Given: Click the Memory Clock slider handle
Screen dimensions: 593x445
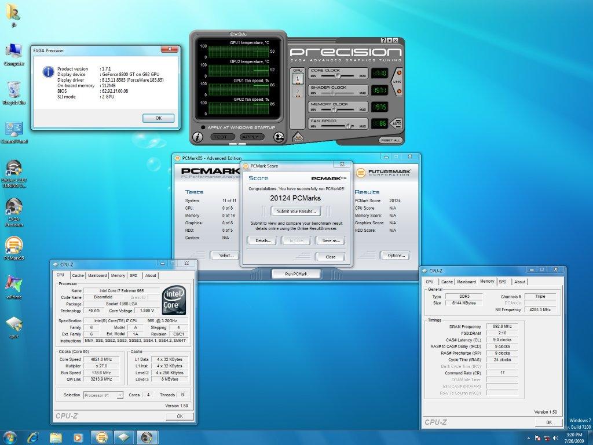Looking at the screenshot, I should point(334,110).
